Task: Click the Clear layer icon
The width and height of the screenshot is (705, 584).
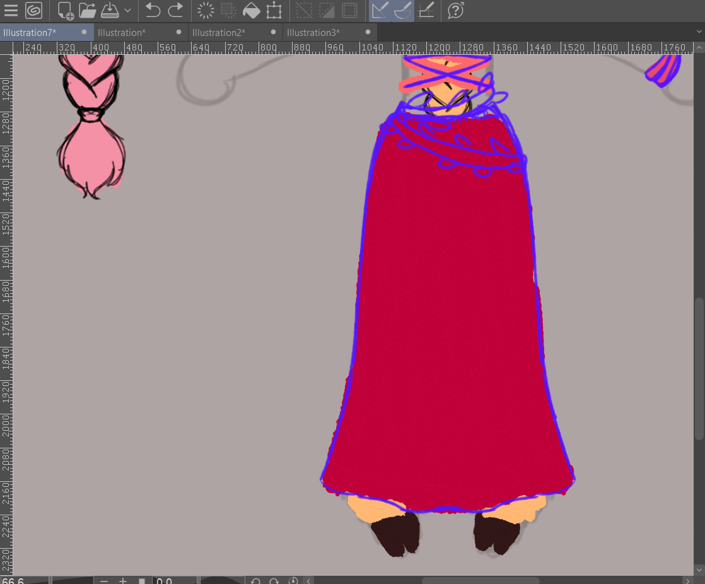Action: [206, 11]
